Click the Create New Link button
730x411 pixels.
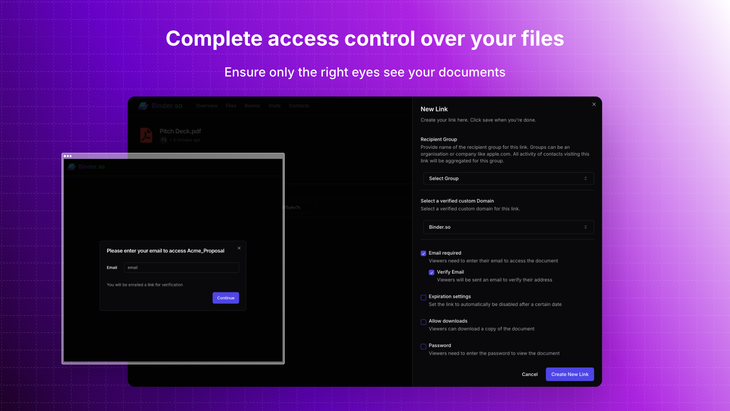570,374
